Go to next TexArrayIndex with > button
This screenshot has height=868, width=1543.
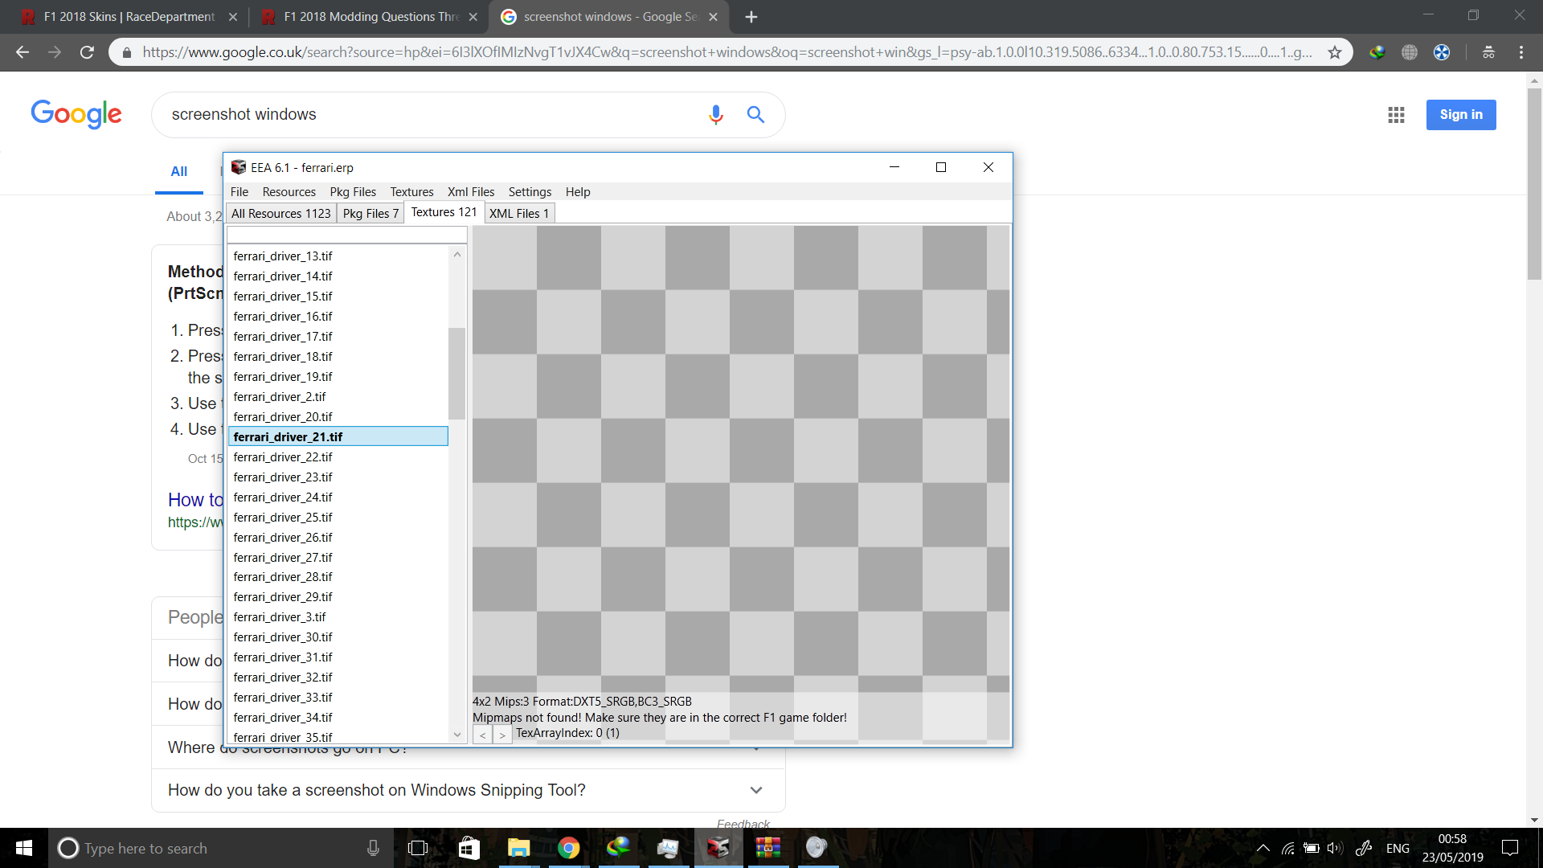click(x=502, y=735)
